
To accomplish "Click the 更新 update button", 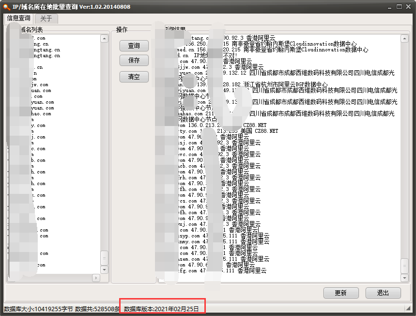I will coord(341,293).
